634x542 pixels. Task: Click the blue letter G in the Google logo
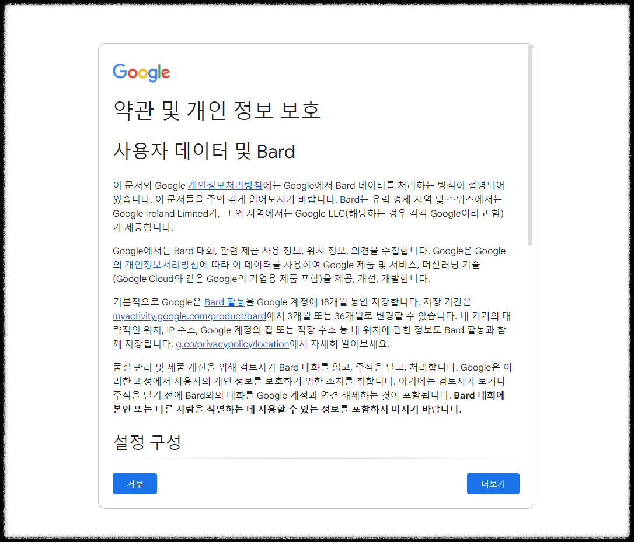click(x=119, y=72)
